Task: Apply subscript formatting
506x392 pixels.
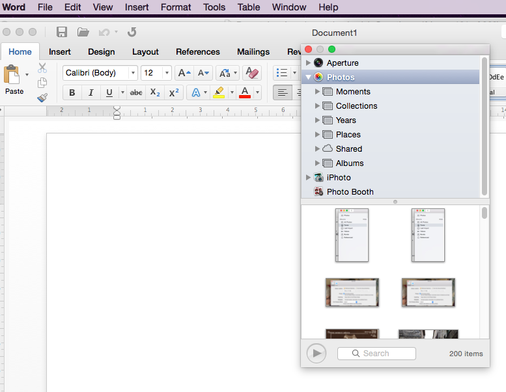Action: point(154,92)
